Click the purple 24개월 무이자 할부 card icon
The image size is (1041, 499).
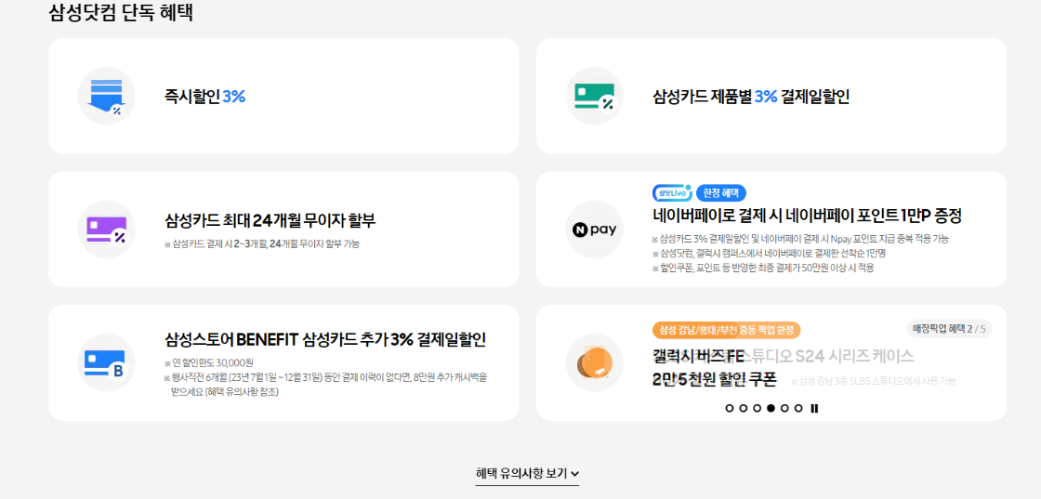(x=106, y=230)
